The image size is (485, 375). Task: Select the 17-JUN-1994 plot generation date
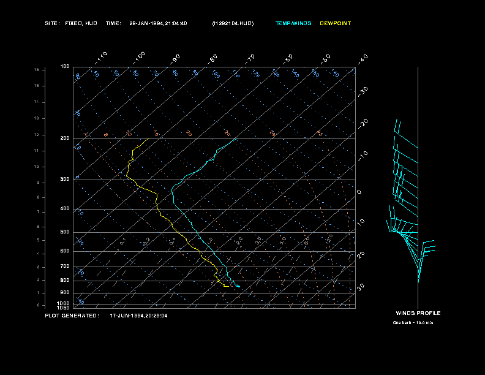click(x=138, y=316)
